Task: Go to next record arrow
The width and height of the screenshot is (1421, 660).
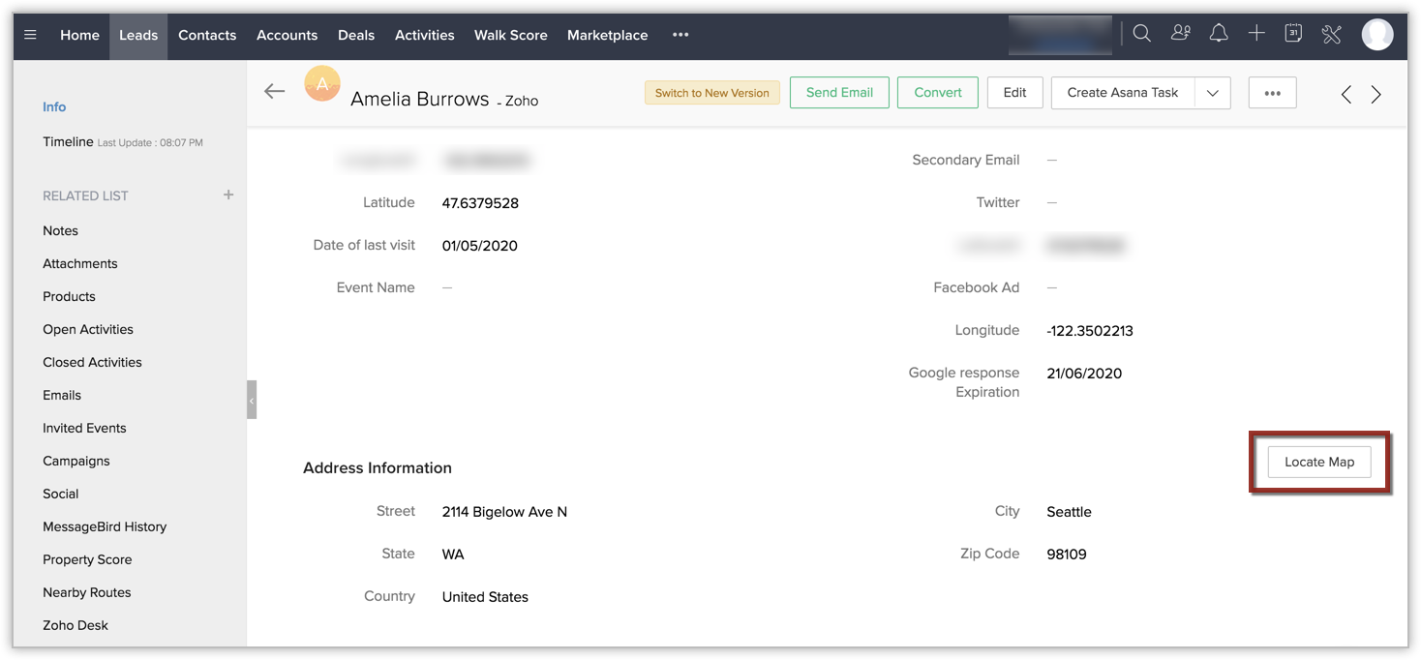Action: [1376, 94]
